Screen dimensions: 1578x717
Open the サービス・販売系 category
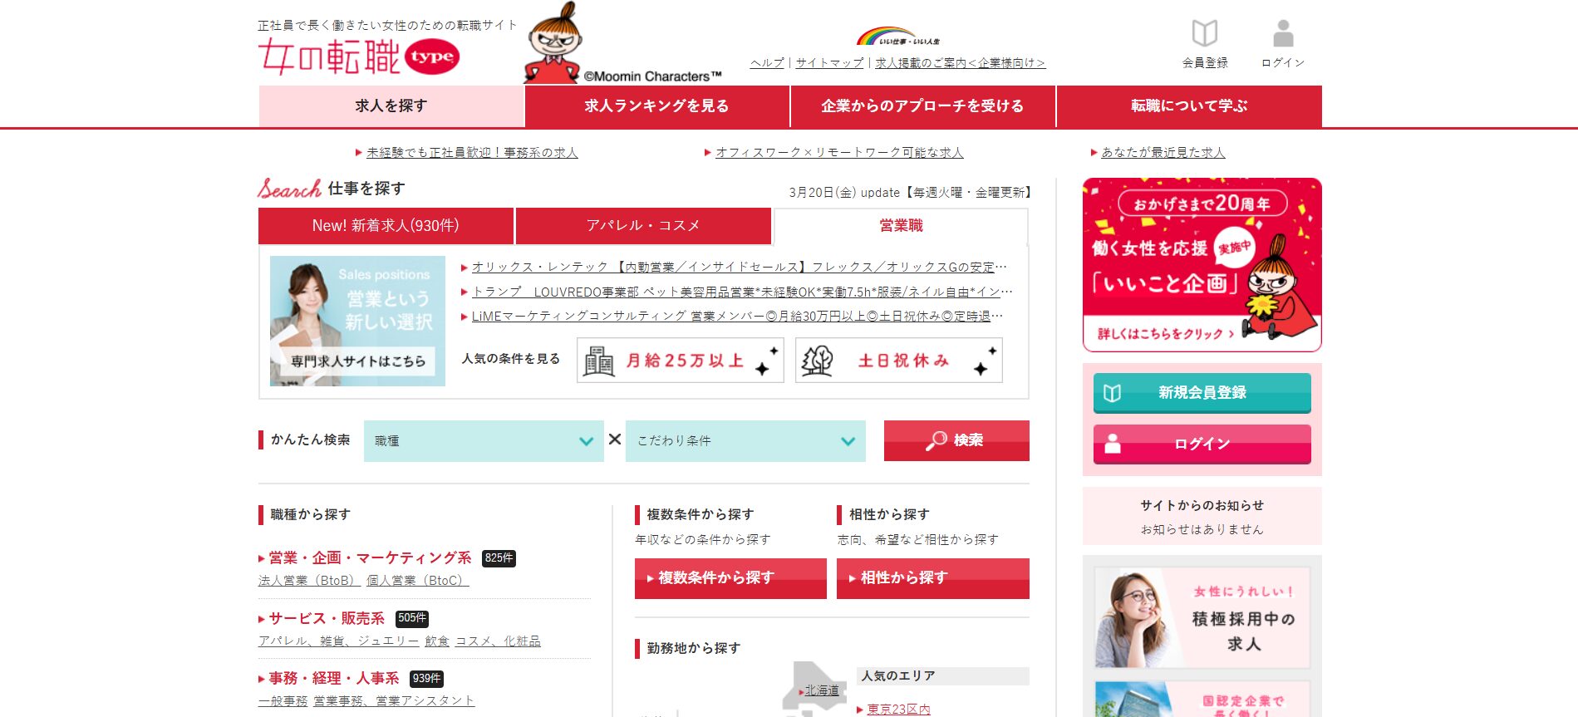coord(327,619)
